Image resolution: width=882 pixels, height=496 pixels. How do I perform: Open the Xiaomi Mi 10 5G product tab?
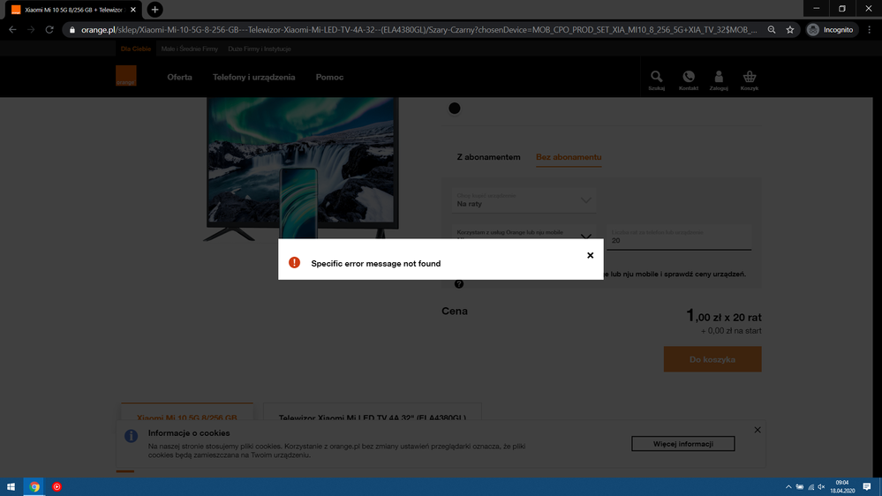click(x=187, y=411)
